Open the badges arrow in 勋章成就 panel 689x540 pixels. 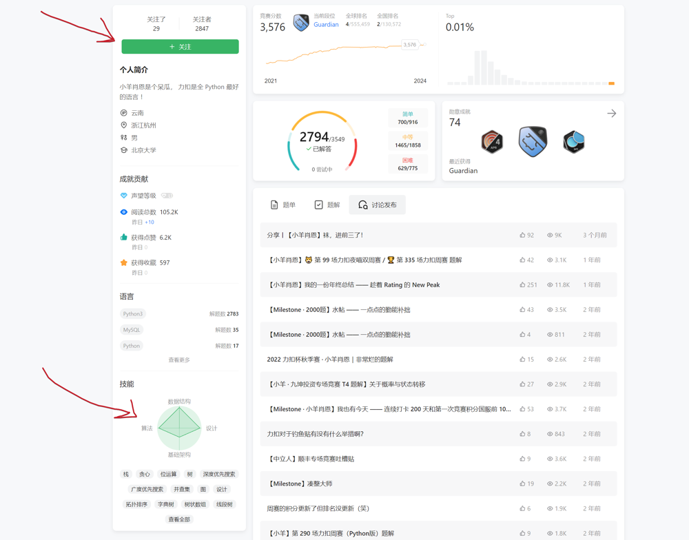pos(611,114)
